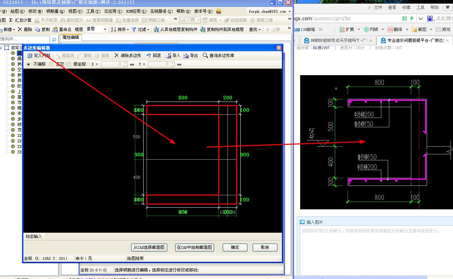Click the 在CAD中绘制截面图 button
The image size is (453, 279).
click(x=195, y=247)
